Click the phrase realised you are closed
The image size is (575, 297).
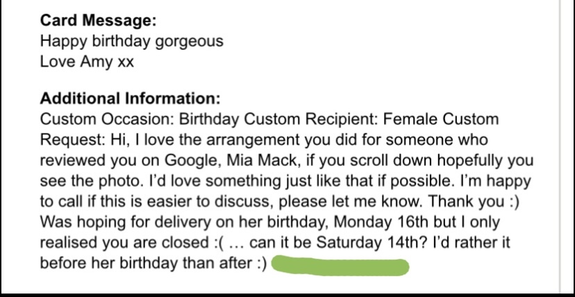[x=124, y=243]
